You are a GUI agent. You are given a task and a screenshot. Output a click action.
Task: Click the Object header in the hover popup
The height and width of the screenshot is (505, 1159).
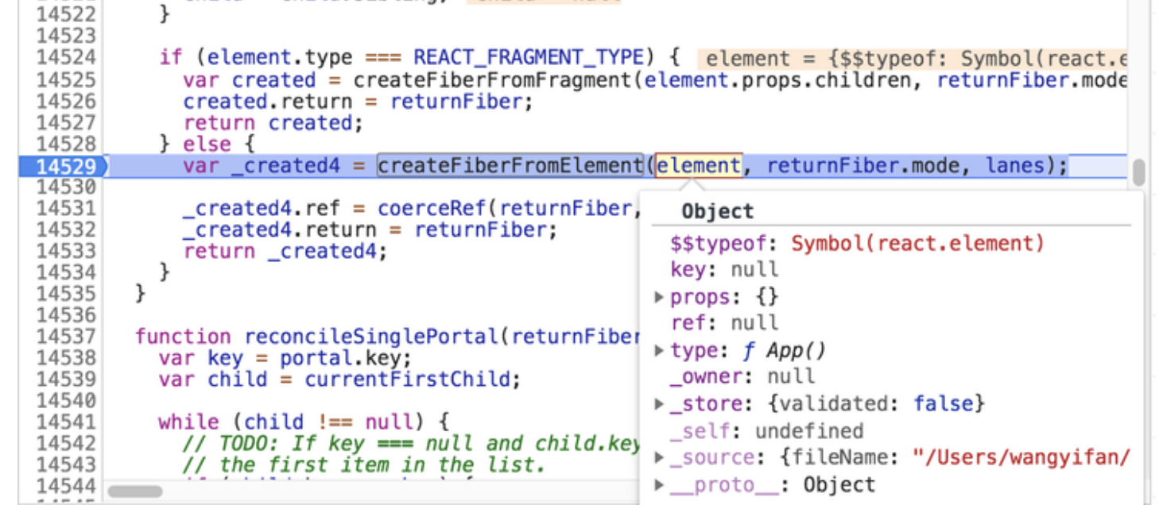(x=717, y=211)
